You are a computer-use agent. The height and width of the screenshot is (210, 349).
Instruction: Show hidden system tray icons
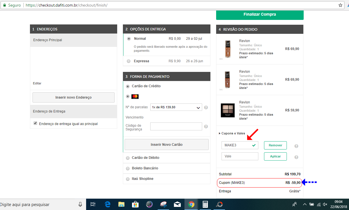tap(305, 204)
